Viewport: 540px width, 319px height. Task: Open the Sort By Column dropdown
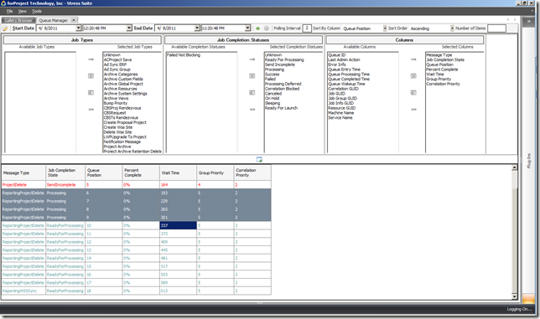385,28
